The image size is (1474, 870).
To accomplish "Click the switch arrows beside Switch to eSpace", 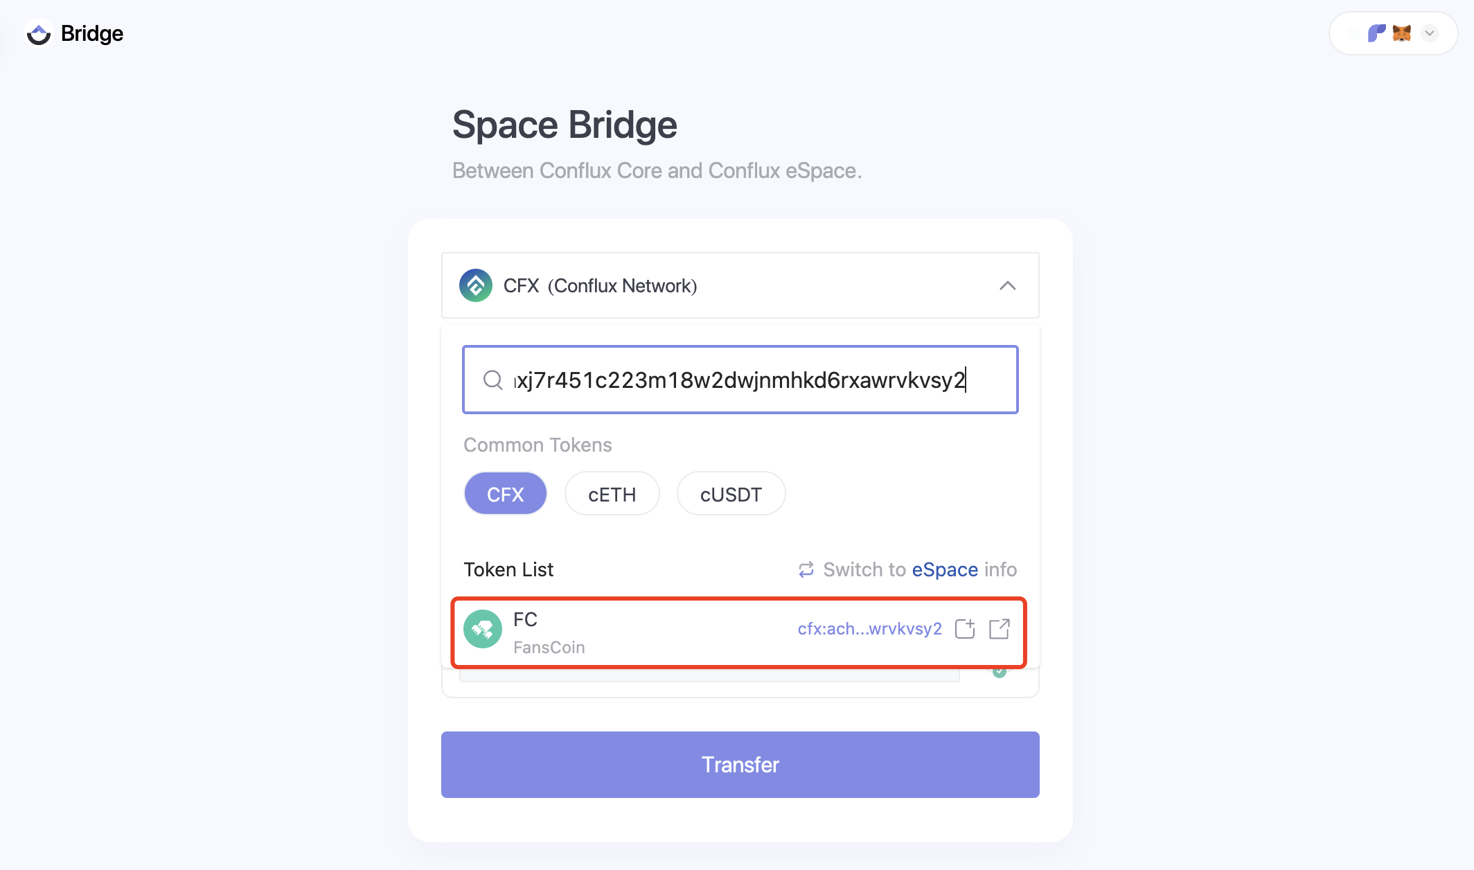I will [x=804, y=569].
